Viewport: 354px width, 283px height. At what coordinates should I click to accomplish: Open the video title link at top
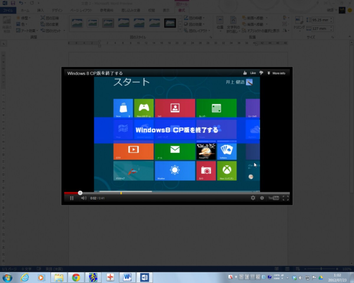click(x=95, y=73)
